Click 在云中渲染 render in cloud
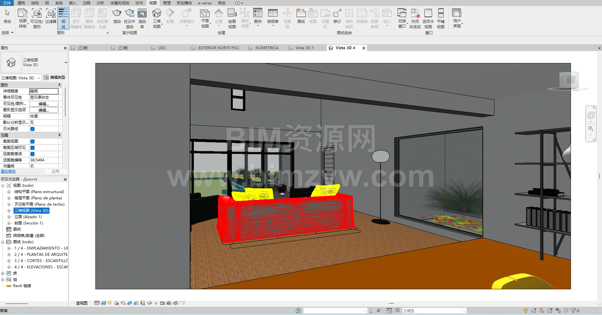The width and height of the screenshot is (602, 315). (130, 18)
